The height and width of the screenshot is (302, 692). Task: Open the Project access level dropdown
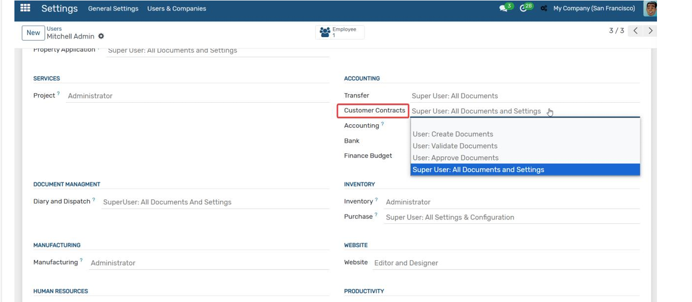click(198, 96)
